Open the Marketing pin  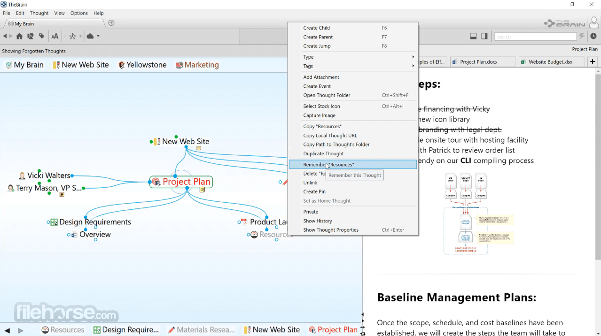197,65
